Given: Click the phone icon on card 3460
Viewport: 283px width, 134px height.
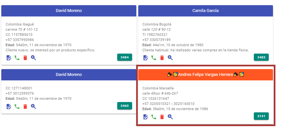Looking at the screenshot, I should 17,106.
